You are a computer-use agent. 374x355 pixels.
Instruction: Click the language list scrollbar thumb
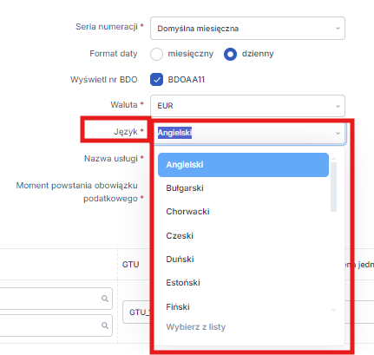[333, 187]
